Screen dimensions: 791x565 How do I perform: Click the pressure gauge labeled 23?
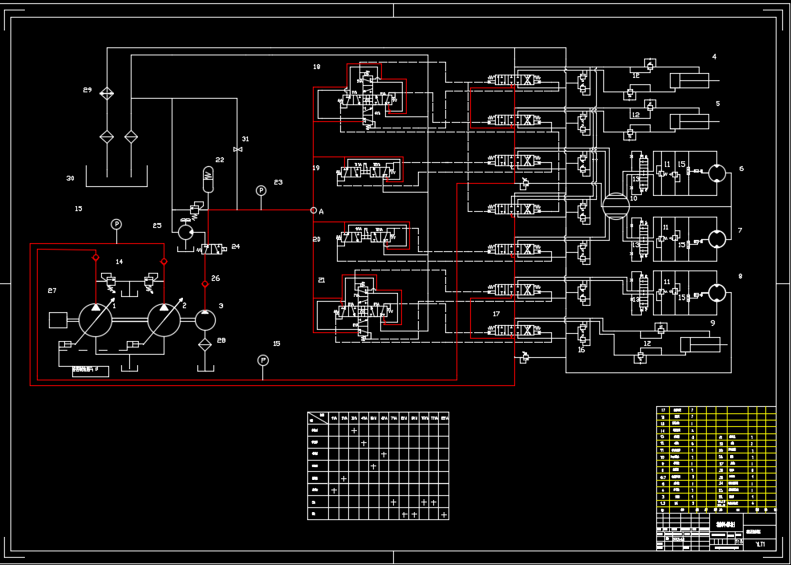pyautogui.click(x=261, y=191)
